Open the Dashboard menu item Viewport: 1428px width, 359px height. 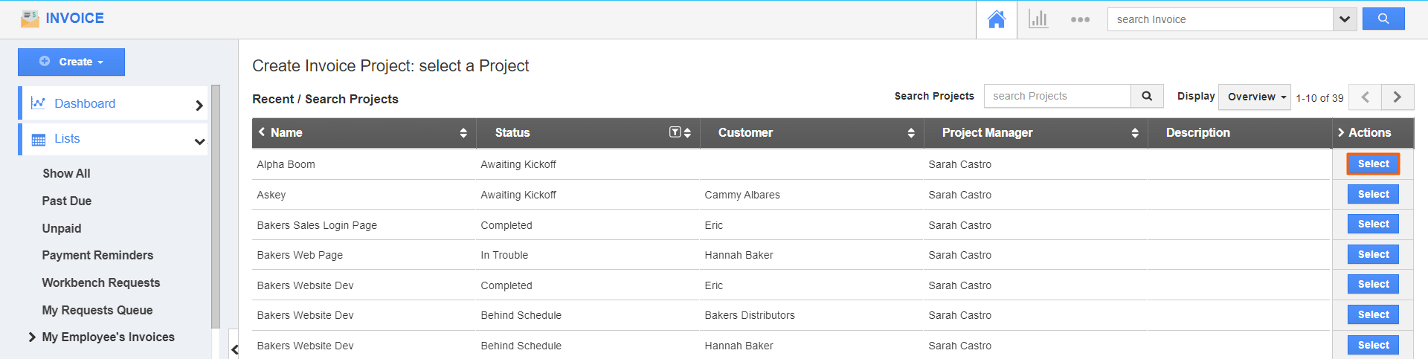[85, 103]
